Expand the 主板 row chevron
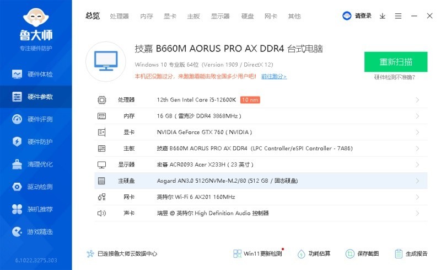This screenshot has height=270, width=441. pyautogui.click(x=417, y=148)
